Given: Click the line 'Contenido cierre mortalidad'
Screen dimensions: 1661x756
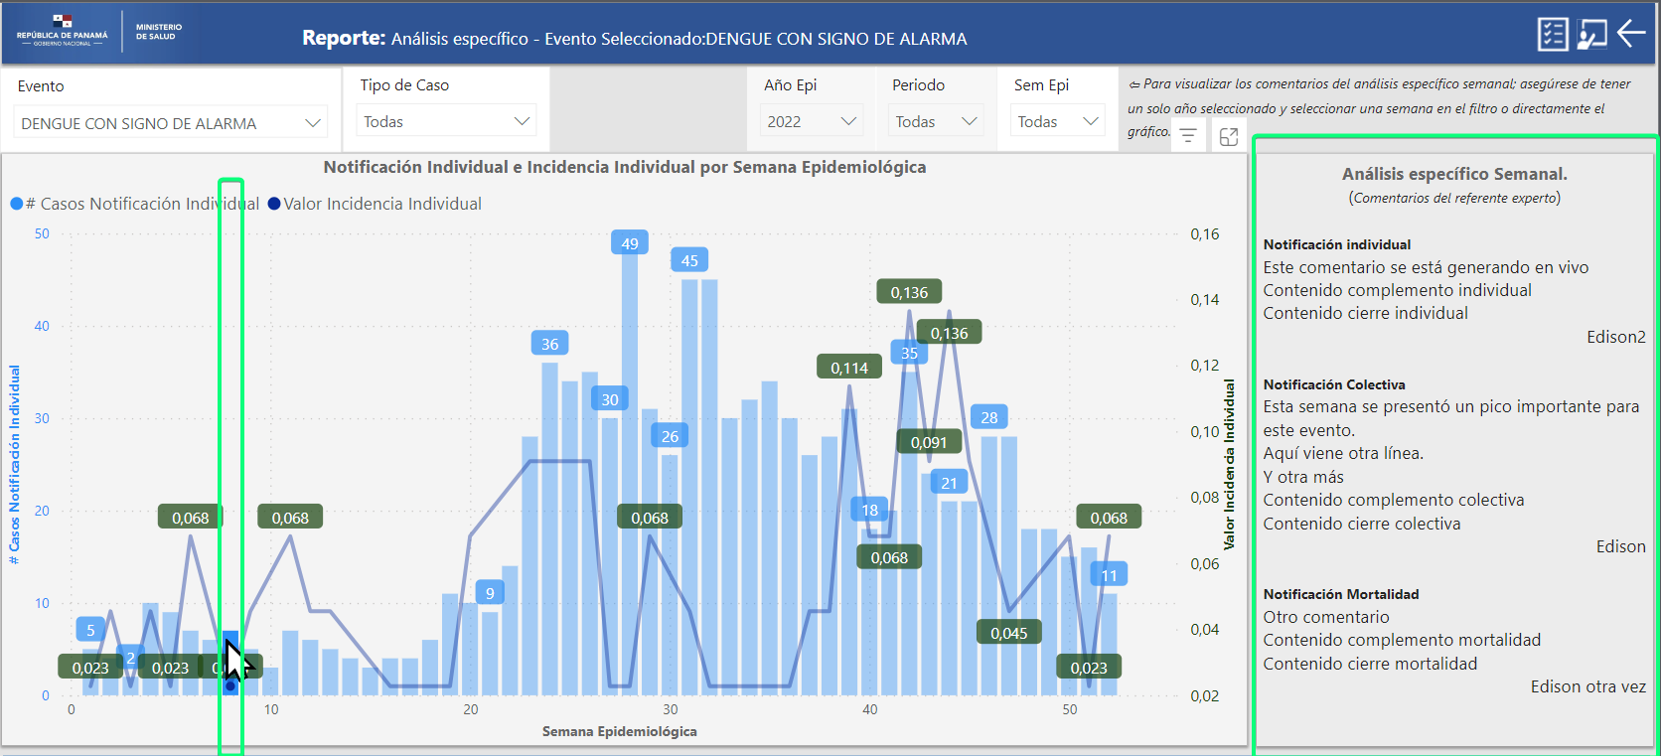Looking at the screenshot, I should coord(1370,664).
